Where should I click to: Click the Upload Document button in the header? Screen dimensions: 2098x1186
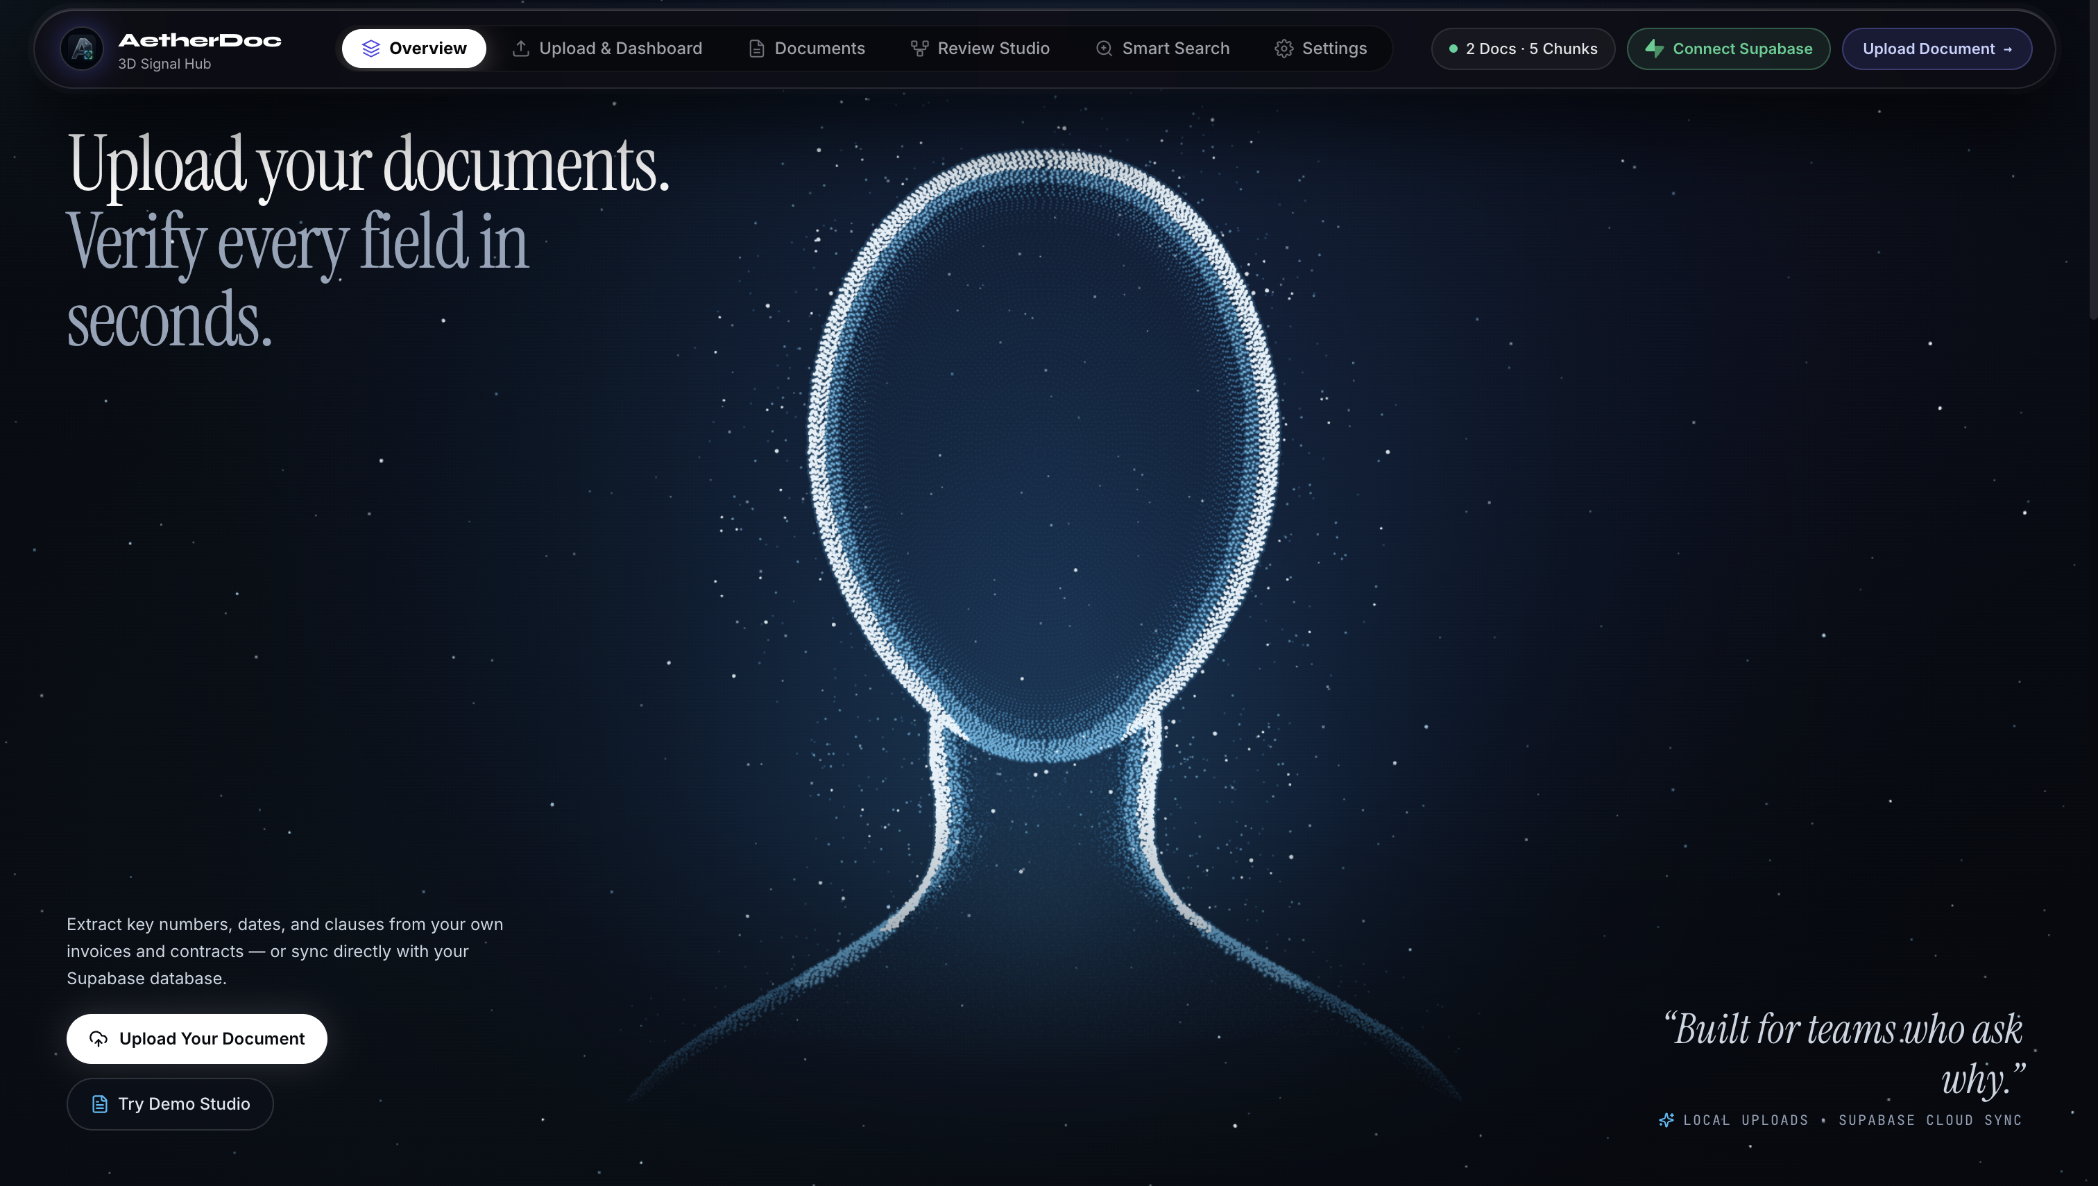[1936, 49]
